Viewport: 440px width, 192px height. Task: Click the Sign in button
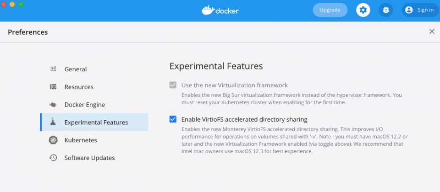coord(420,10)
